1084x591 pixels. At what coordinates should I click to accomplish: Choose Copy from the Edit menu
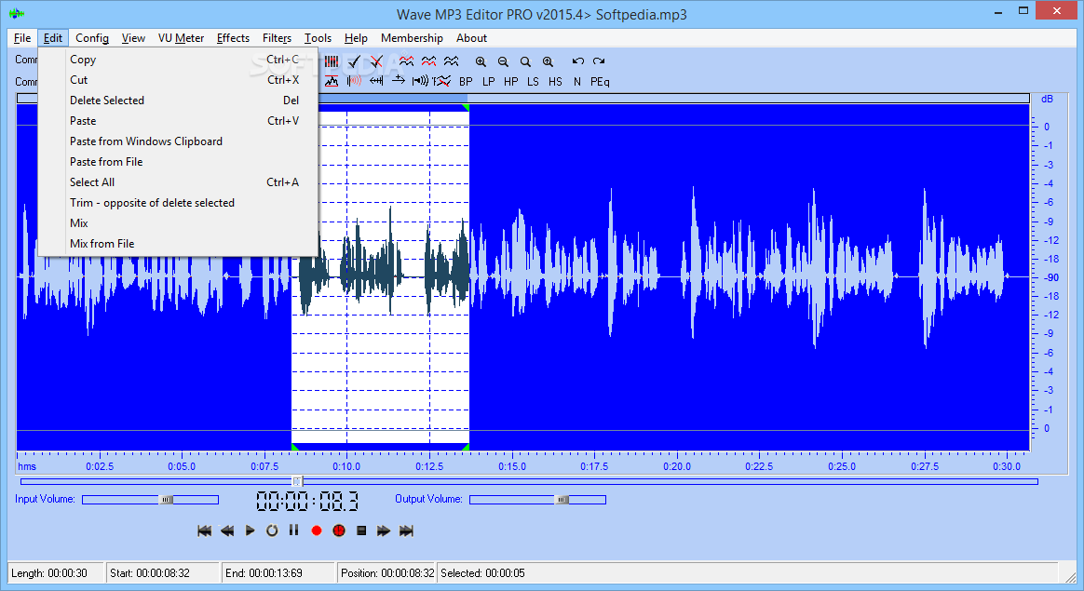(x=179, y=60)
